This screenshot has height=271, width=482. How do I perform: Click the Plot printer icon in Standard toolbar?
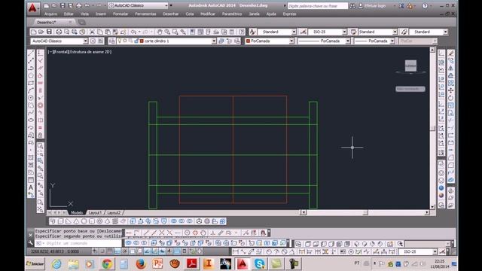[59, 32]
